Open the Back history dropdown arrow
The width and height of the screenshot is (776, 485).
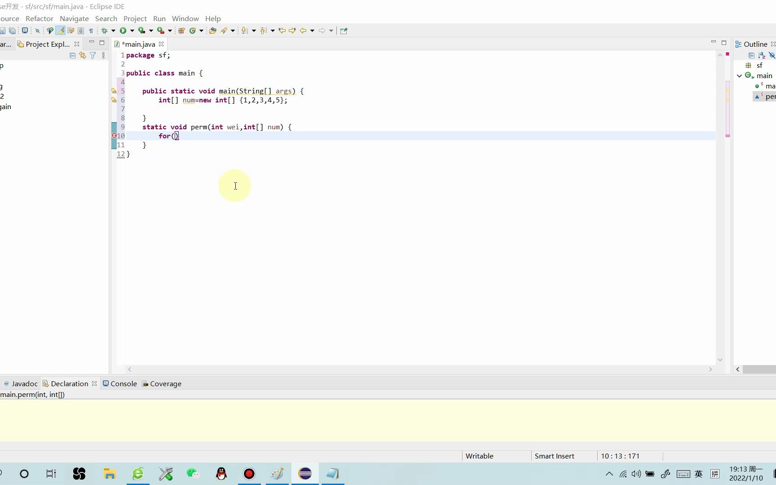pyautogui.click(x=312, y=31)
